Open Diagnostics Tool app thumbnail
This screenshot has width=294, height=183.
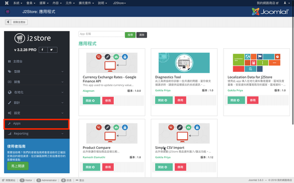click(x=184, y=63)
